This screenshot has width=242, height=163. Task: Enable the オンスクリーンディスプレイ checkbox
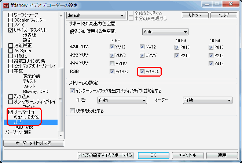11,102
